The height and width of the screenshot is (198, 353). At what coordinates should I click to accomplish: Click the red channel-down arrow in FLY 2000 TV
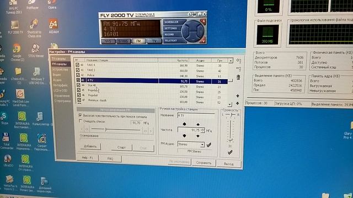pyautogui.click(x=204, y=41)
